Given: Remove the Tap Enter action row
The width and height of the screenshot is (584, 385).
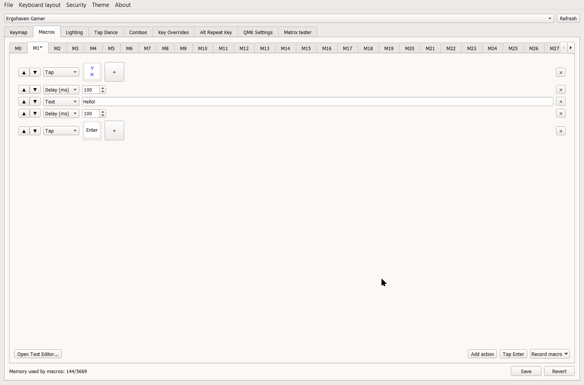Looking at the screenshot, I should 561,131.
